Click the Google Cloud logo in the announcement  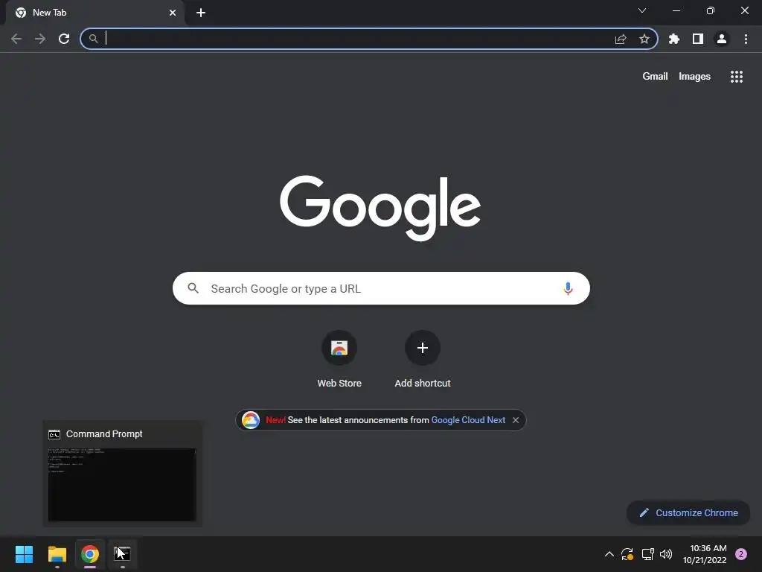pyautogui.click(x=251, y=420)
